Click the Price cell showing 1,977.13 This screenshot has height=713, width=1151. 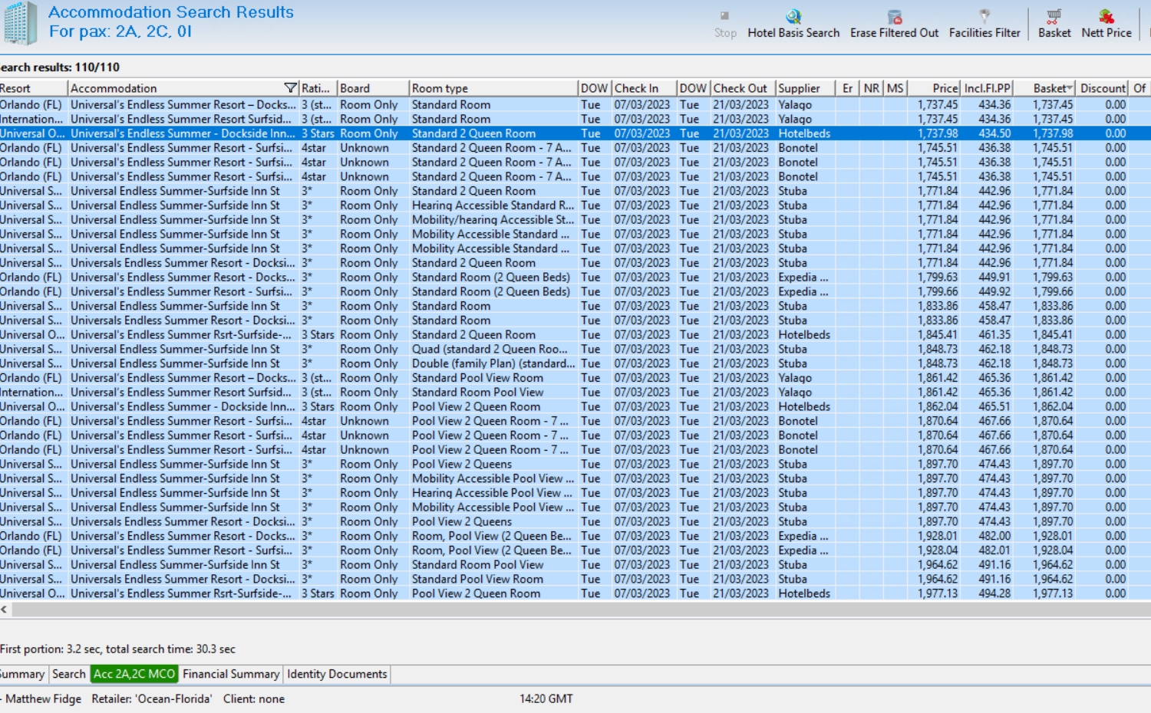coord(938,593)
